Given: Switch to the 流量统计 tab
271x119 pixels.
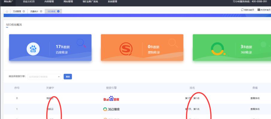Looking at the screenshot, I should coord(34,11).
